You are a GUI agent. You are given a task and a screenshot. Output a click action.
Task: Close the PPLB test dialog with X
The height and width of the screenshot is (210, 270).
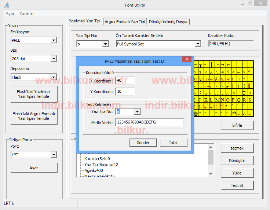[187, 59]
